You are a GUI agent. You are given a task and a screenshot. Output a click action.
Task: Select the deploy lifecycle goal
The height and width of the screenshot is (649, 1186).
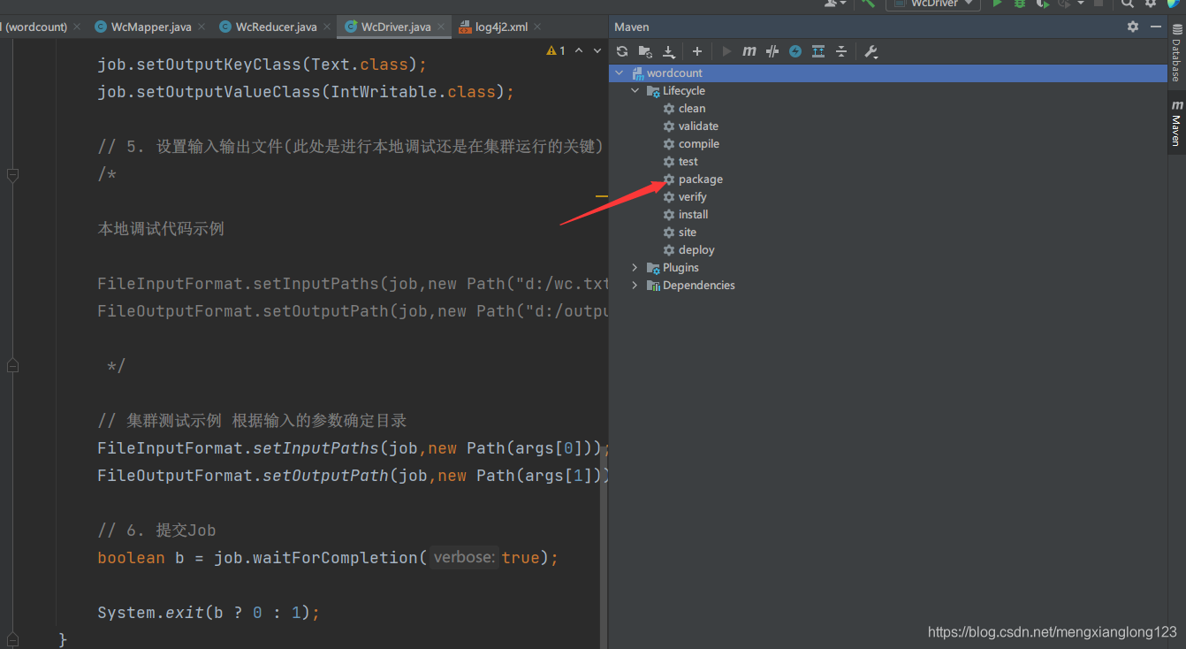[x=696, y=250]
